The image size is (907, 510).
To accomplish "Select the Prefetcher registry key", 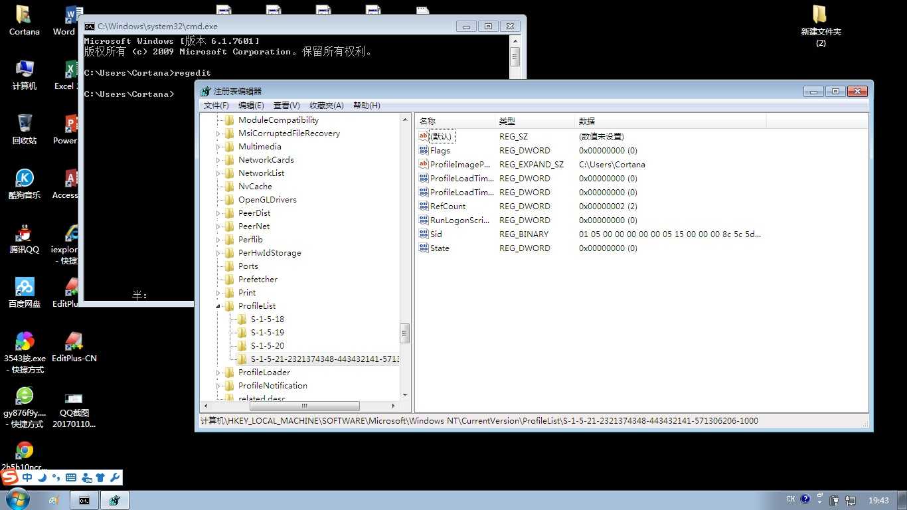I will (x=258, y=279).
